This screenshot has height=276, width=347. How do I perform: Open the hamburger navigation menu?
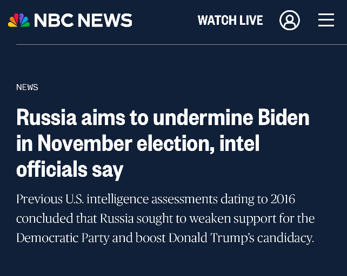pos(326,20)
